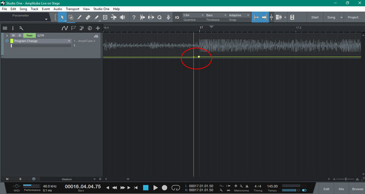The width and height of the screenshot is (365, 194).
Task: Open the inspector i icon
Action: tap(13, 28)
